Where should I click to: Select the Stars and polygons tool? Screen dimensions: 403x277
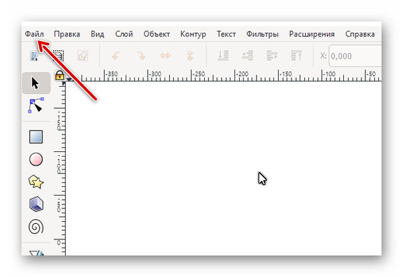[x=36, y=182]
